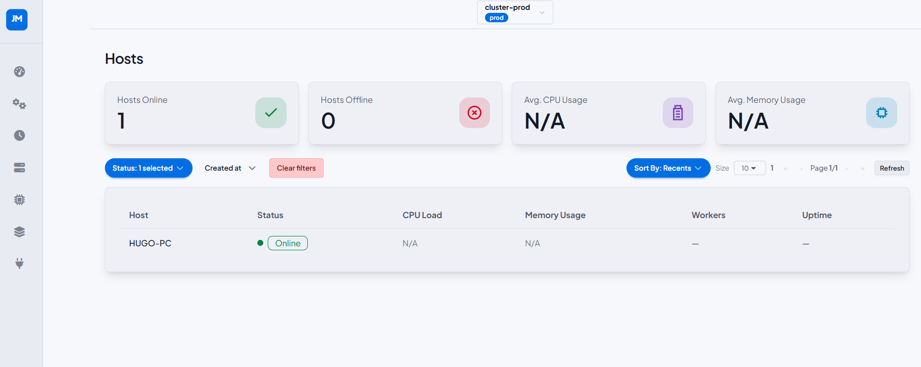The width and height of the screenshot is (921, 367).
Task: Open the CPU chip icon in sidebar
Action: pyautogui.click(x=19, y=200)
